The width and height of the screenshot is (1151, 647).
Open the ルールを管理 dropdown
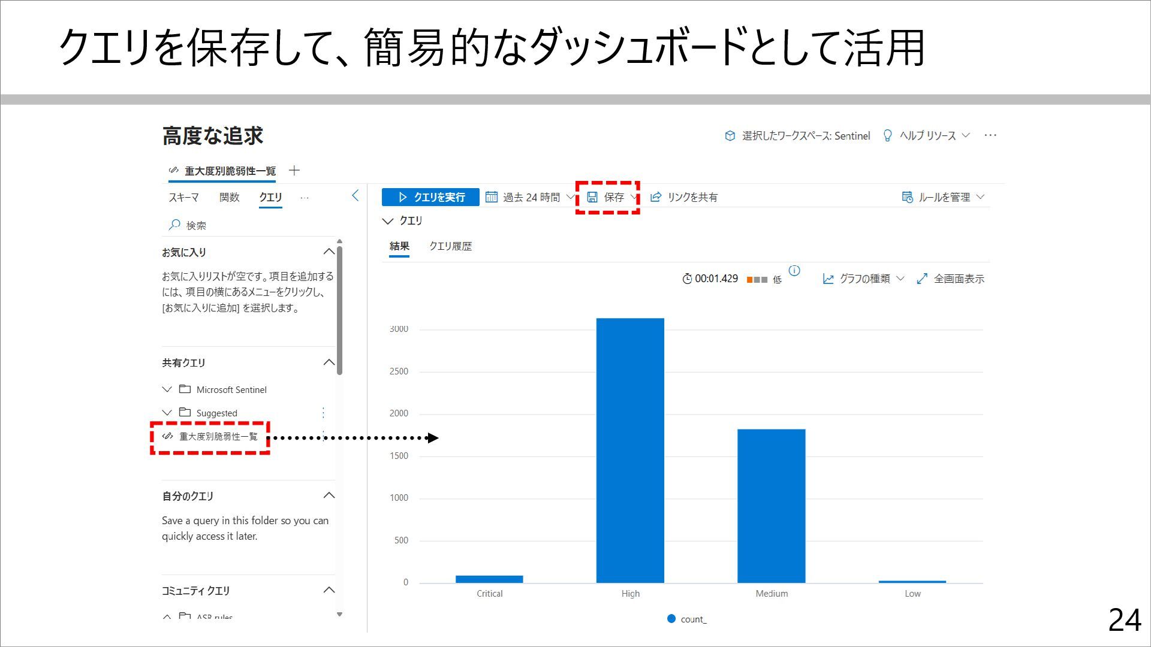[943, 197]
